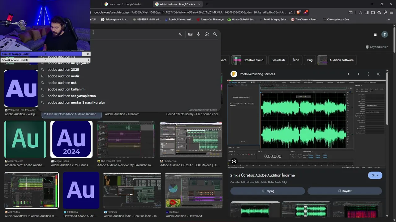
Task: Open the TimeGuessr bookmark
Action: (x=304, y=19)
